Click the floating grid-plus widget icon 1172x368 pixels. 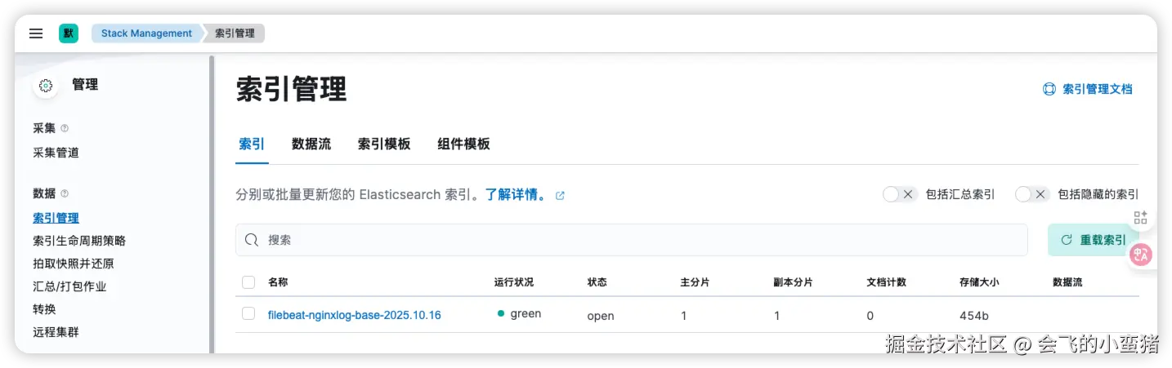(1141, 217)
